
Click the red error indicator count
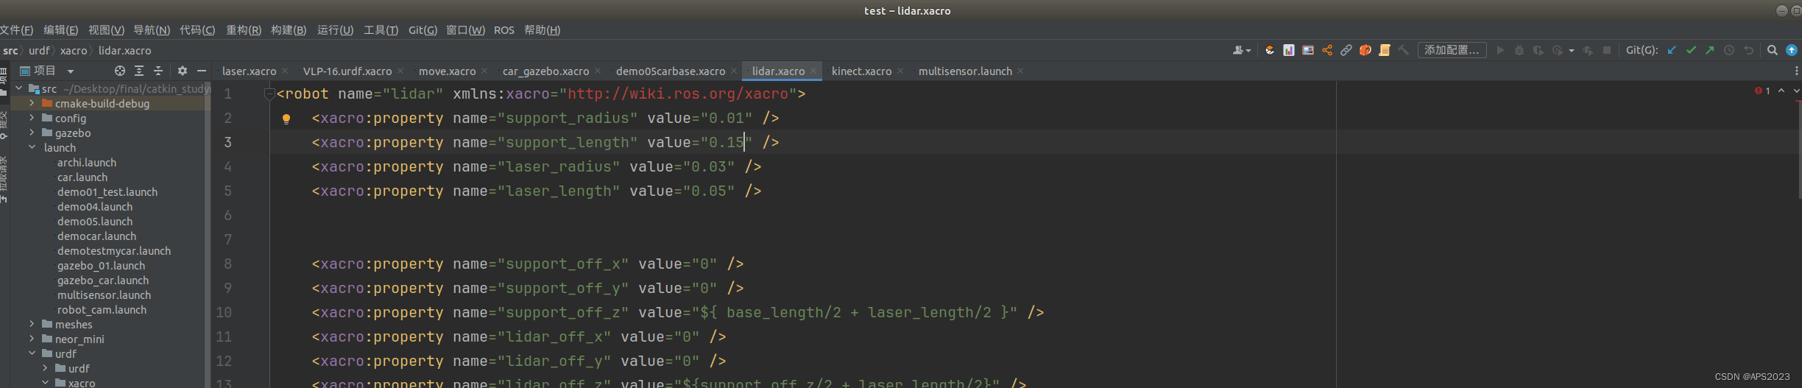click(x=1762, y=91)
